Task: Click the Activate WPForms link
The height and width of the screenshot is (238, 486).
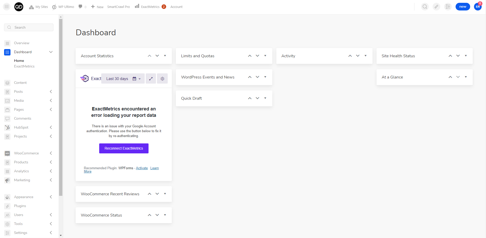Action: click(x=142, y=168)
